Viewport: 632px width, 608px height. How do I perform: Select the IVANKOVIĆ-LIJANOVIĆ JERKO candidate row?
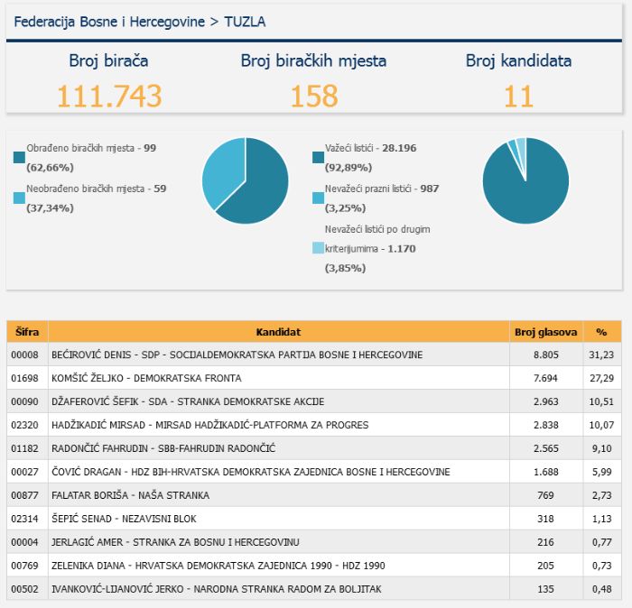314,589
